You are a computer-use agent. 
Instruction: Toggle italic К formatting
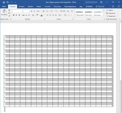[x=16, y=15]
